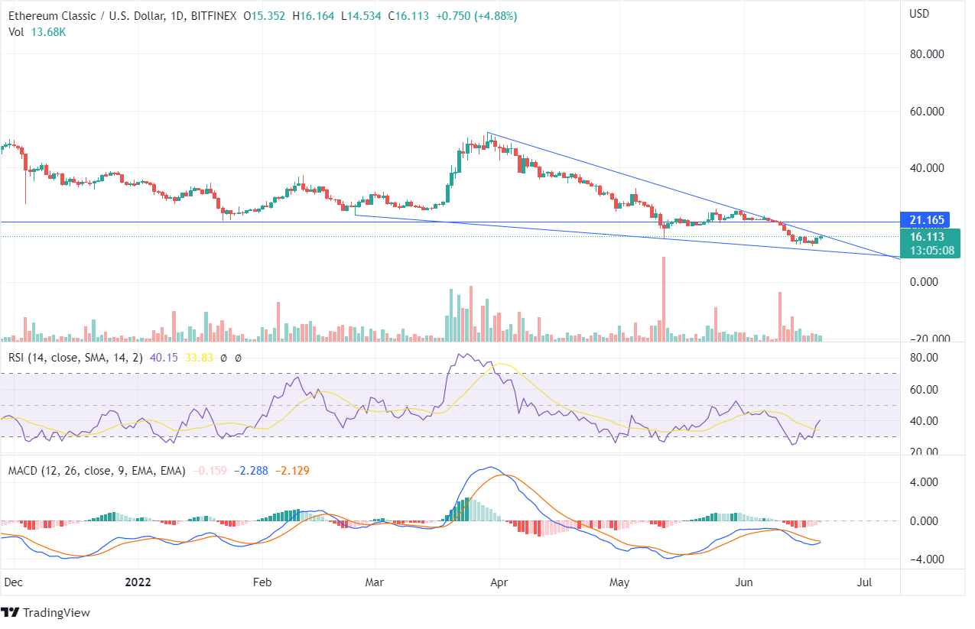
Task: Click the 2022 year label on time axis
Action: click(138, 582)
